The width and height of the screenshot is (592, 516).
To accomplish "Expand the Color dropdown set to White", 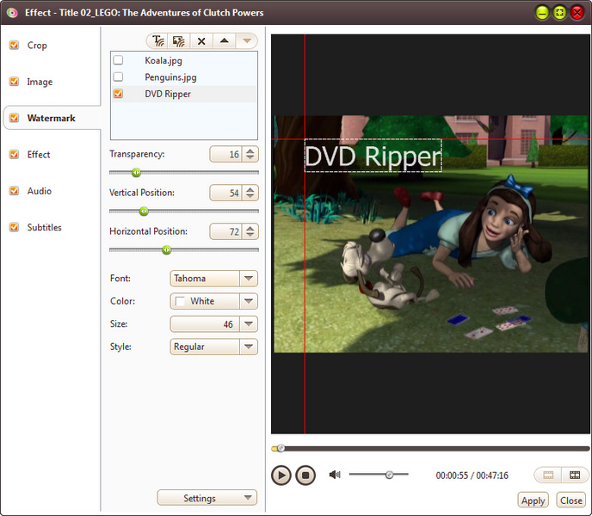I will [x=213, y=301].
